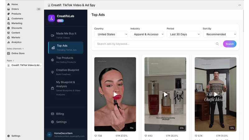Click the Made Me Buy It video camera icon
Viewport: 249px width, 140px height.
(x=52, y=35)
